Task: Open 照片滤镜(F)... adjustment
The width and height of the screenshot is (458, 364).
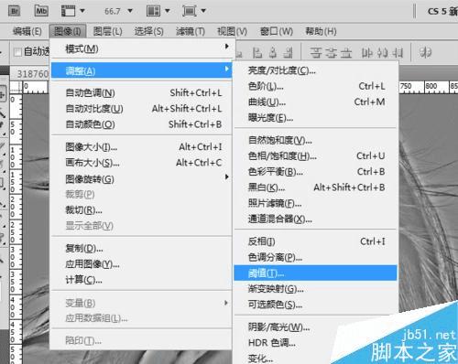Action: coord(316,203)
